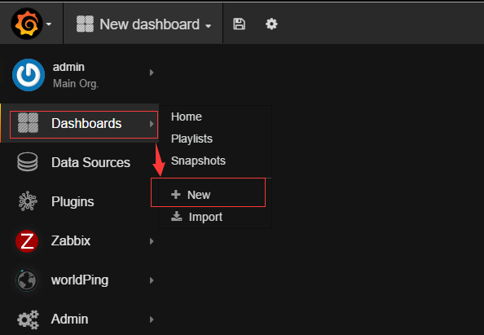Expand the admin profile submenu arrow

(x=152, y=73)
